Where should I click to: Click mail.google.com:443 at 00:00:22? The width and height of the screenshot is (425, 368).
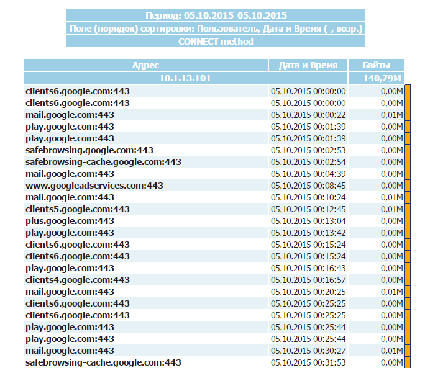70,115
